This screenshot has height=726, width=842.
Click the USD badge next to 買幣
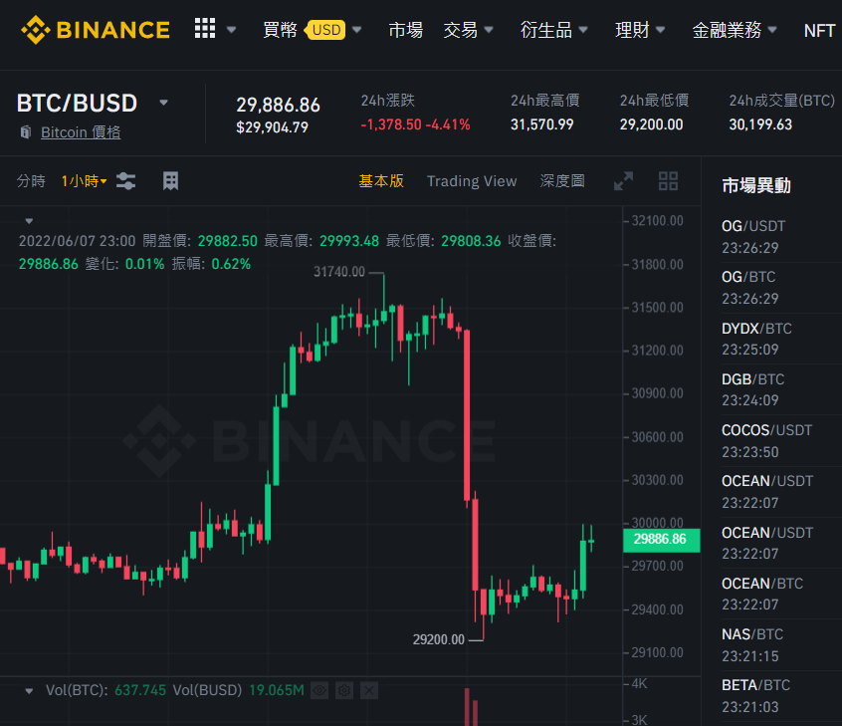click(325, 30)
